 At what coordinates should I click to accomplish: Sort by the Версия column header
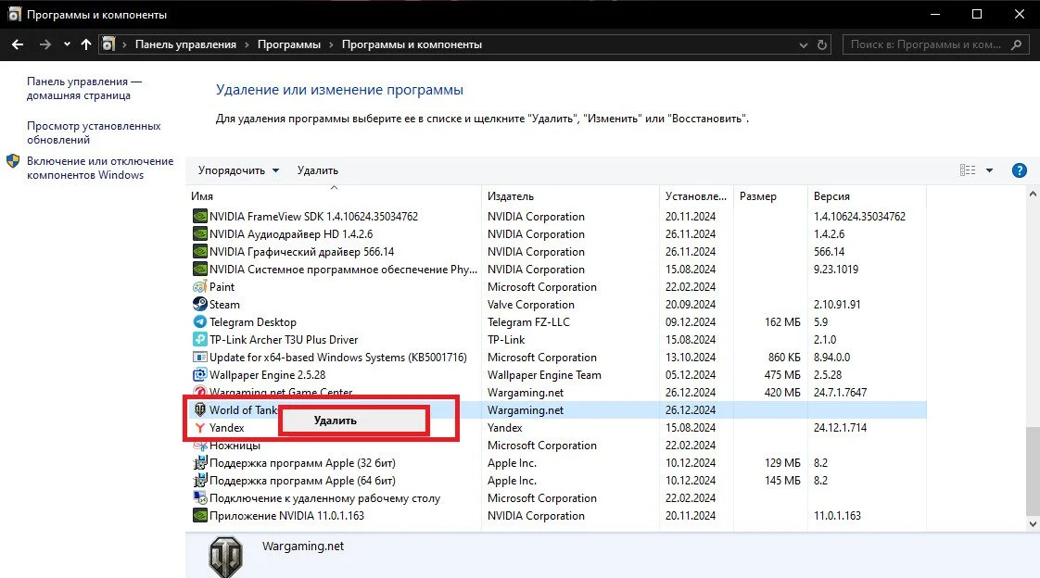867,196
